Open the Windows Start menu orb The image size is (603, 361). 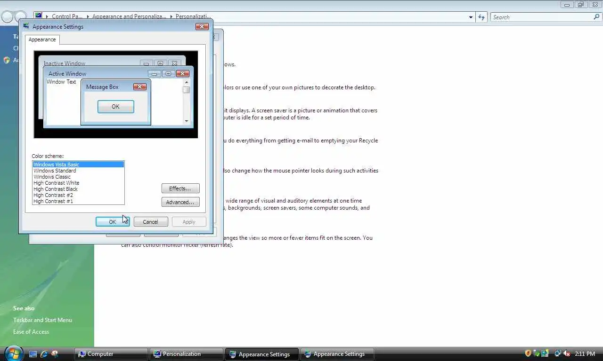coord(14,353)
